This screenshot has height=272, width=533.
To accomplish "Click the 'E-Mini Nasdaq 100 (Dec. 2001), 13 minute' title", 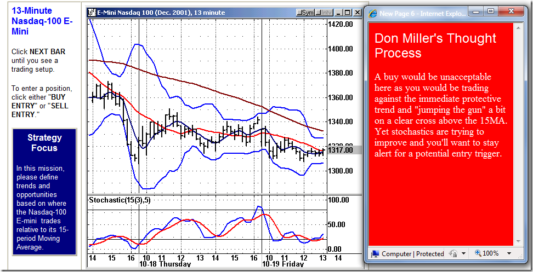I will (161, 13).
